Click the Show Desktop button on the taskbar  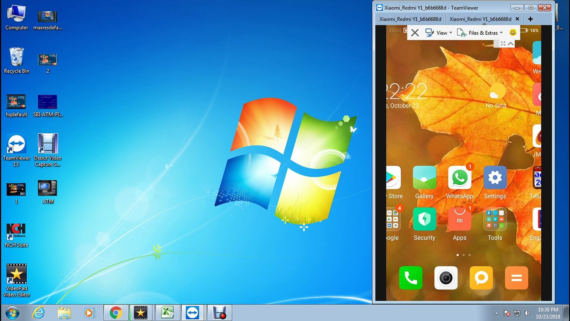point(566,313)
